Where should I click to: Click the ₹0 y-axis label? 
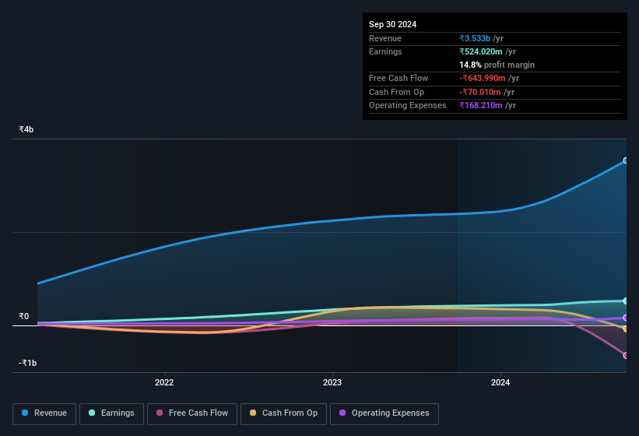click(23, 316)
